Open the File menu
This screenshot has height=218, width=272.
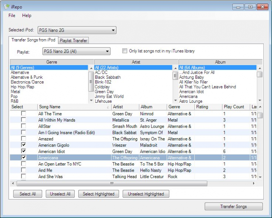point(12,16)
